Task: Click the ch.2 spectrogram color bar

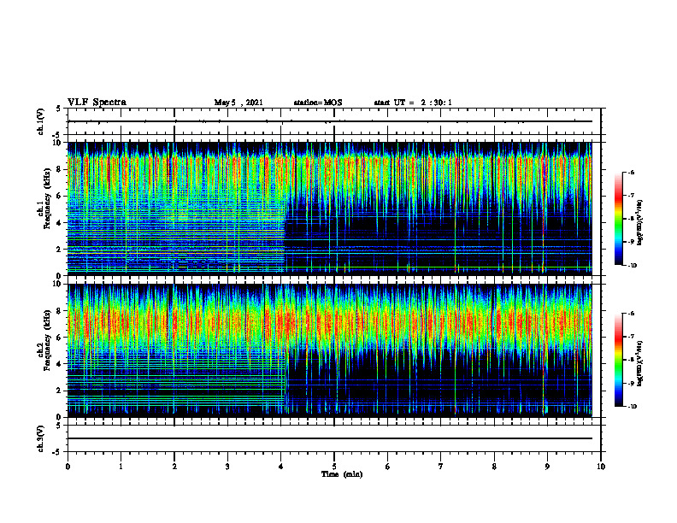Action: pyautogui.click(x=619, y=360)
